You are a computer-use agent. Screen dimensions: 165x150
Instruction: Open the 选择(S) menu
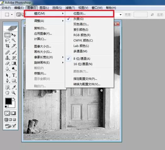pyautogui.click(x=57, y=8)
